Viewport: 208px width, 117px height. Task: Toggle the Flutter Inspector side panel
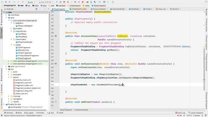coord(207,42)
